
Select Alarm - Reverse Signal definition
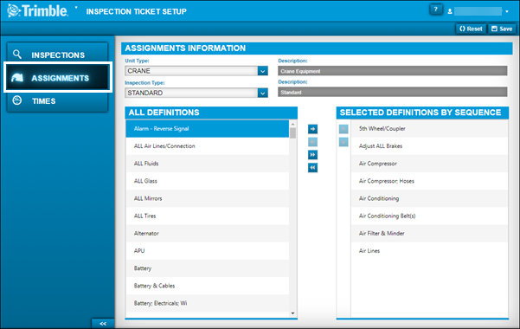208,129
